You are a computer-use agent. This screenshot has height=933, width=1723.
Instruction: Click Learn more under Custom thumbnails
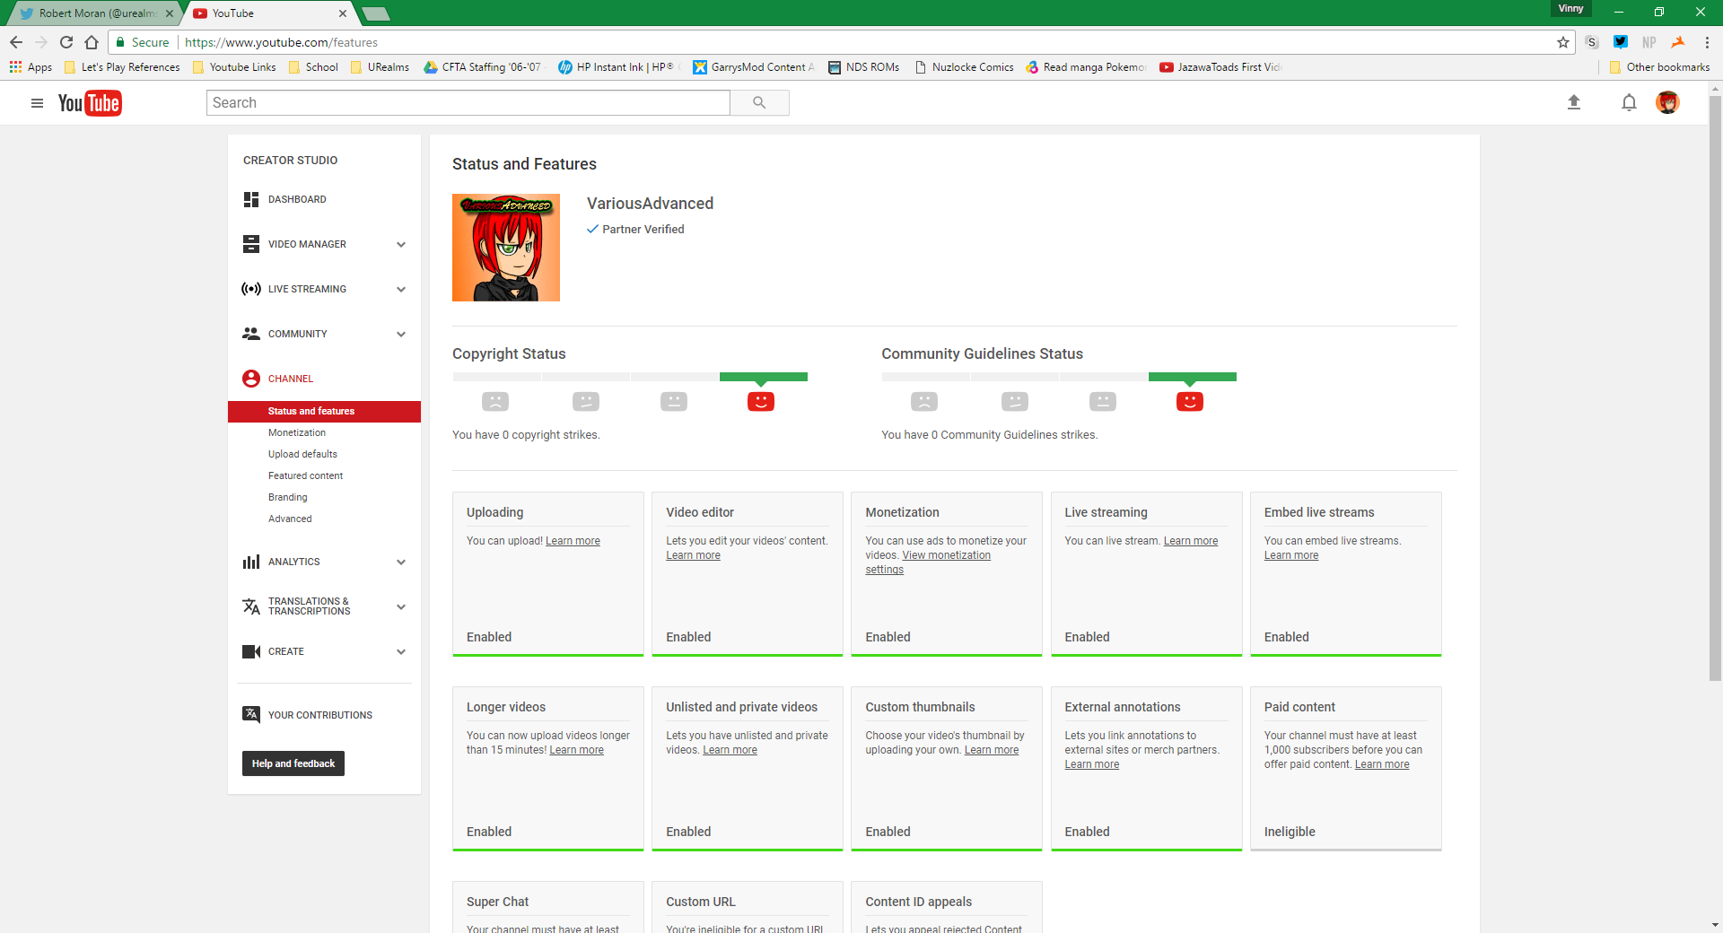992,750
